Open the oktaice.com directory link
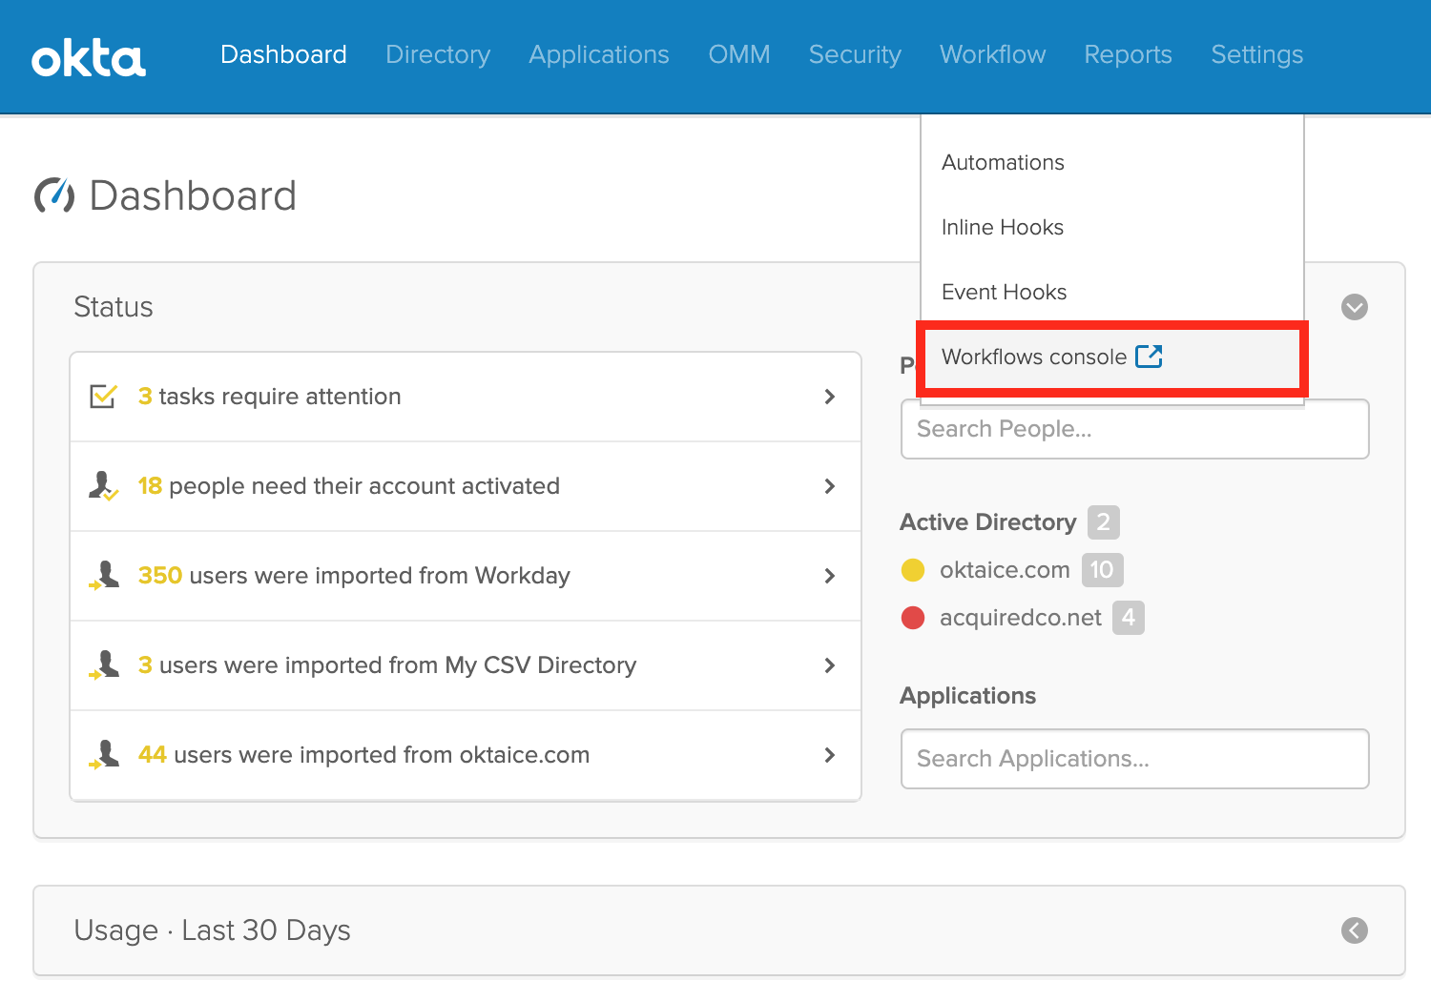Viewport: 1431px width, 1001px height. [x=1005, y=570]
